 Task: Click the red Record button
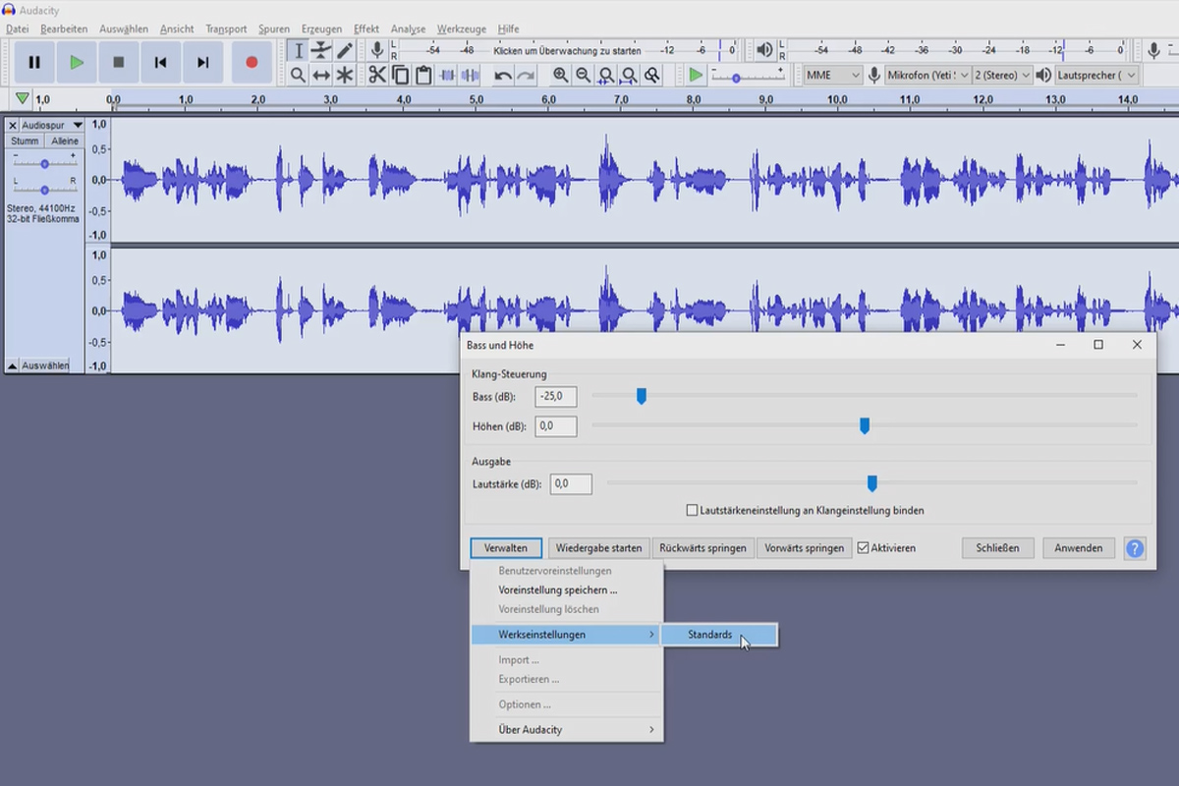tap(252, 62)
